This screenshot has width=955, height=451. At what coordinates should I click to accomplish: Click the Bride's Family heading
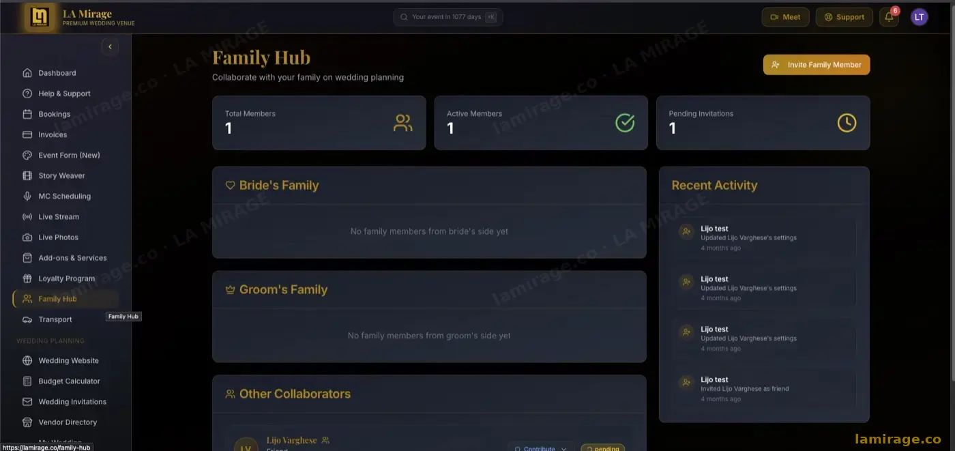(x=278, y=185)
